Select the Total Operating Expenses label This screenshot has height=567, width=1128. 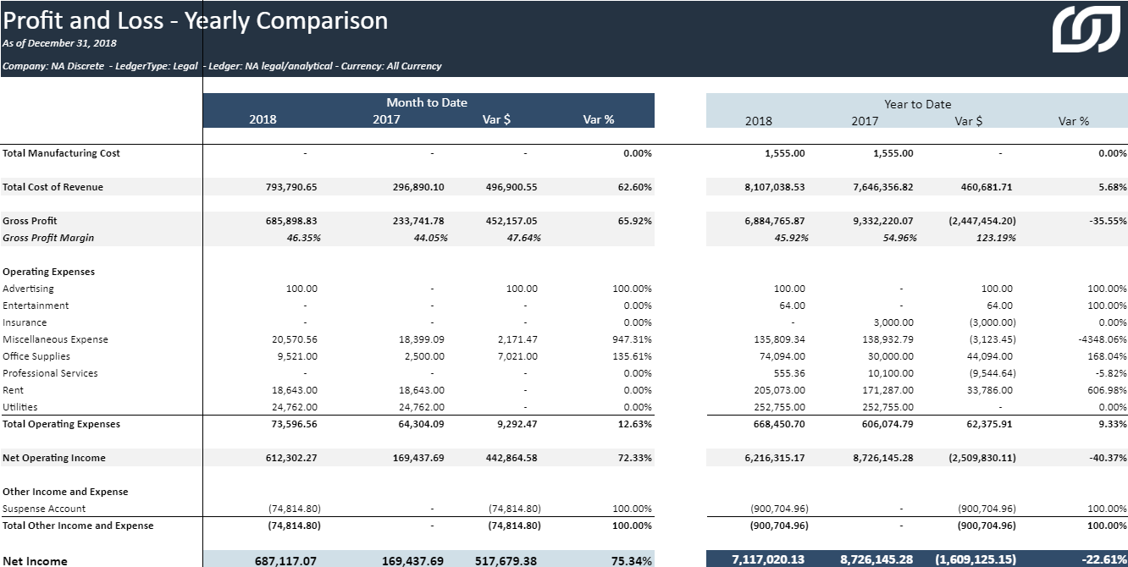[61, 424]
